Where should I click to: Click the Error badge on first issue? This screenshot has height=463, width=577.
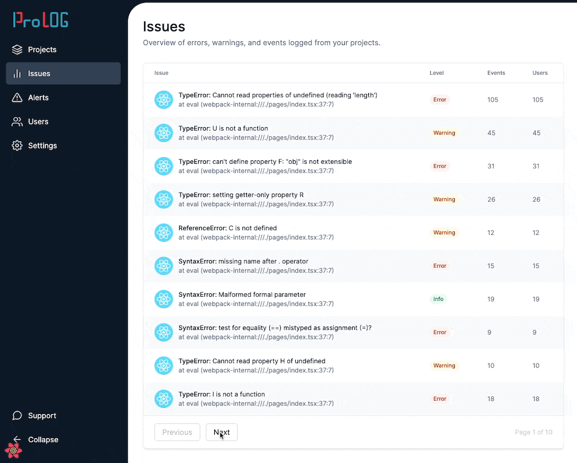pos(439,100)
